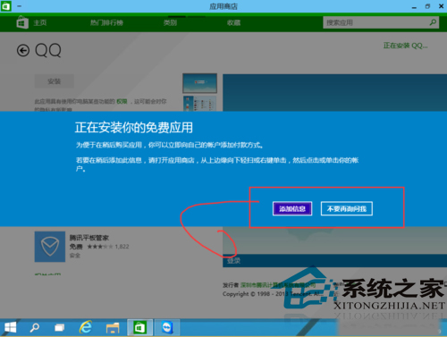Image resolution: width=447 pixels, height=337 pixels.
Task: Switch to Store app on taskbar
Action: pos(139,327)
